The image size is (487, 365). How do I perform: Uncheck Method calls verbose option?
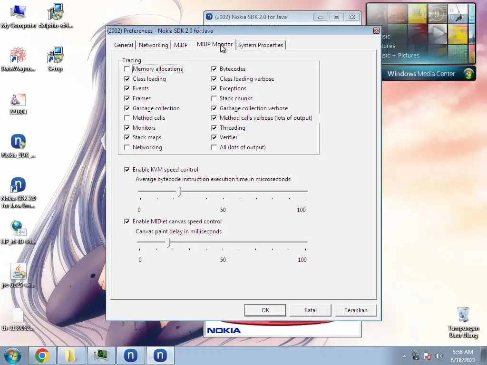point(214,118)
